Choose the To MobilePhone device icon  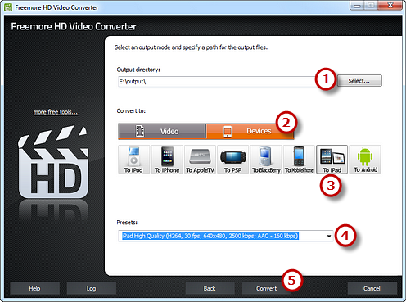[299, 160]
